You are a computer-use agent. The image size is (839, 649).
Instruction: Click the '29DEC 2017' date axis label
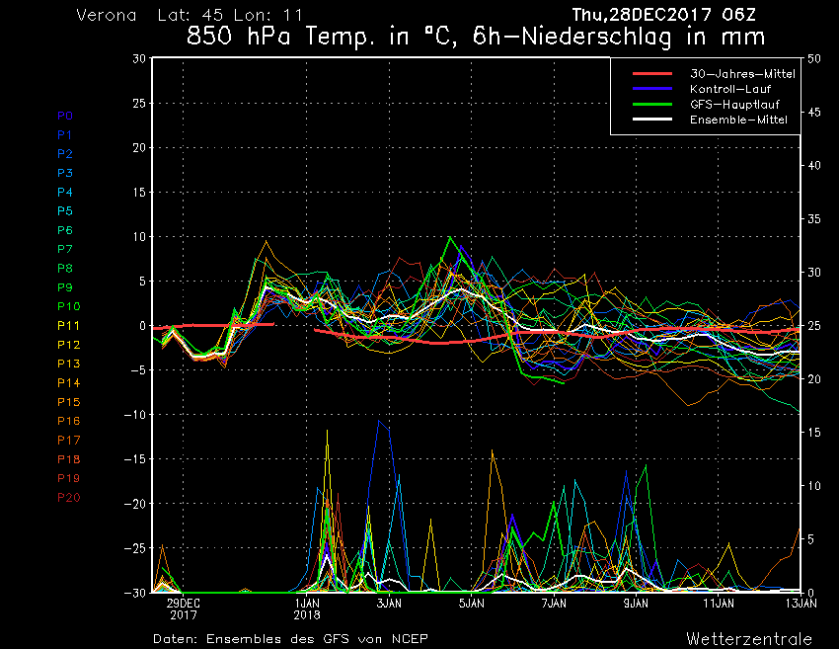pos(184,609)
